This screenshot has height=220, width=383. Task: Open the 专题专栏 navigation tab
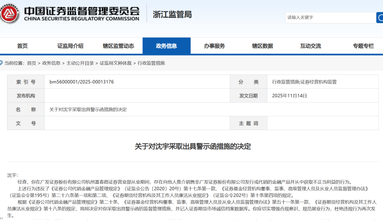tap(363, 46)
